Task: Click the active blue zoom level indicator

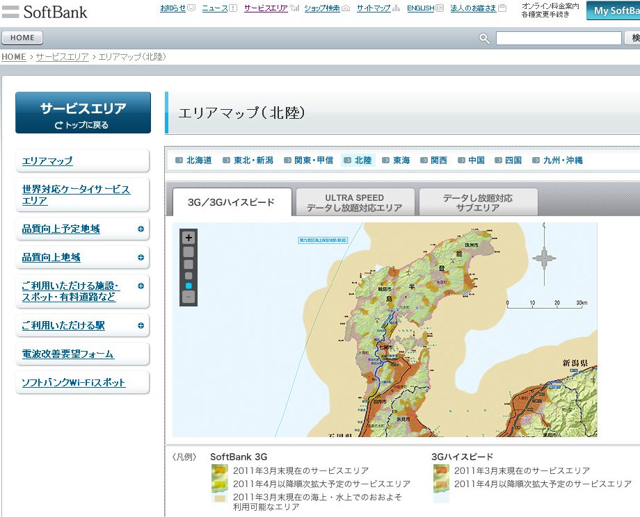Action: coord(189,286)
